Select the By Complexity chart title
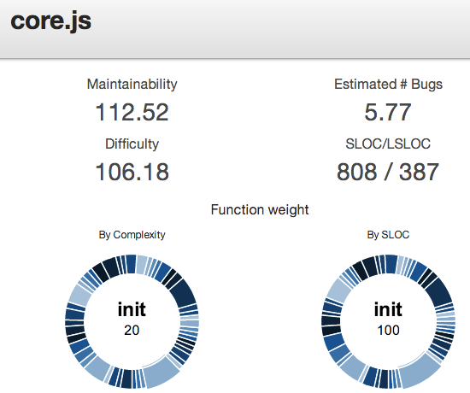 pos(132,235)
